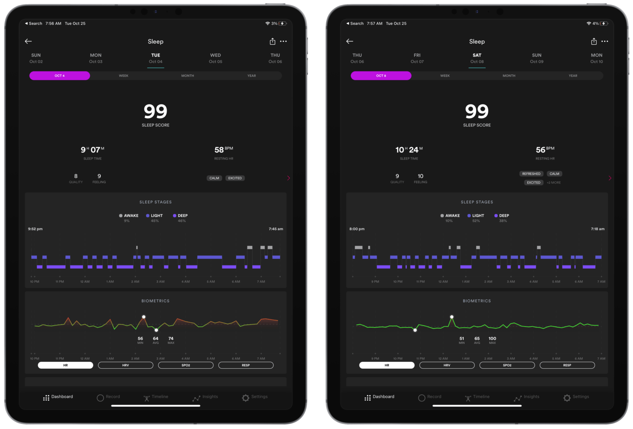633x429 pixels.
Task: Select OCT 8 date pill on right screen
Action: pos(381,76)
